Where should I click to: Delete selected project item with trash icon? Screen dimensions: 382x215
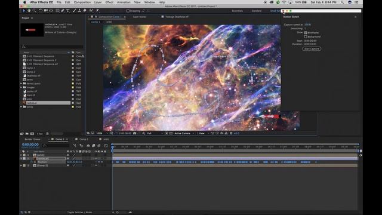click(x=48, y=134)
